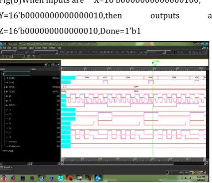Open the Adobe PDF reader taskbar icon
This screenshot has width=212, height=183.
(x=61, y=178)
